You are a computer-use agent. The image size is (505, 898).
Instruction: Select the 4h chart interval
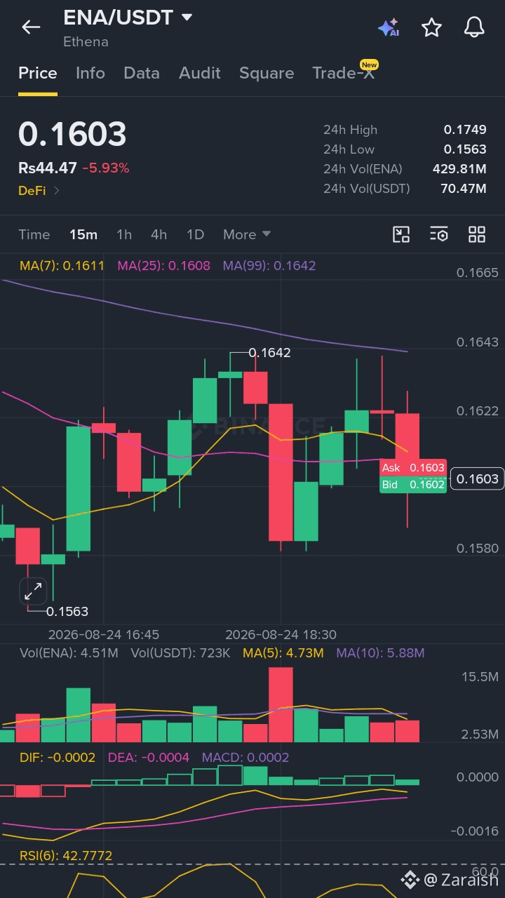click(159, 234)
